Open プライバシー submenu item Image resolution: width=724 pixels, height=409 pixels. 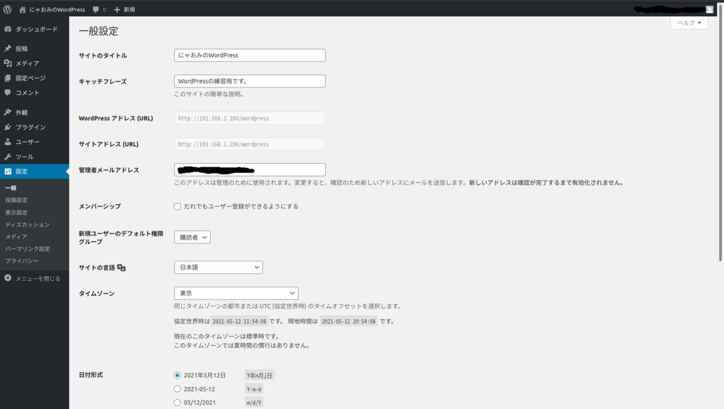click(22, 261)
